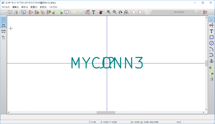Select the add arc tool
The height and width of the screenshot is (124, 215).
pyautogui.click(x=212, y=49)
